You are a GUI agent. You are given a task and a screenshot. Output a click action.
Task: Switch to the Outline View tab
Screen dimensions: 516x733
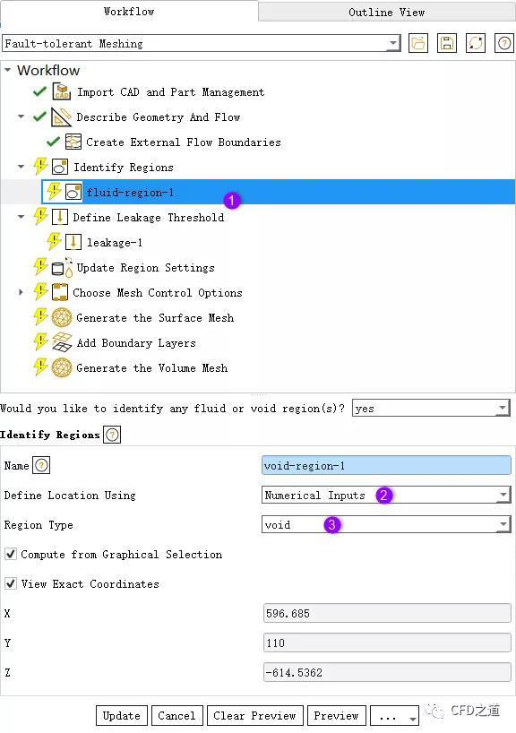386,13
